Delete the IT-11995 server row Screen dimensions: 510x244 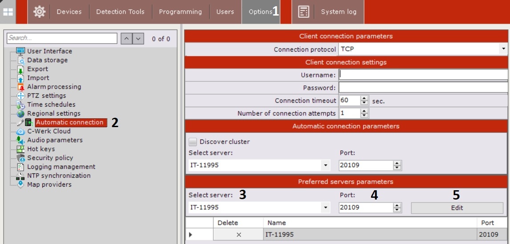[x=239, y=235]
